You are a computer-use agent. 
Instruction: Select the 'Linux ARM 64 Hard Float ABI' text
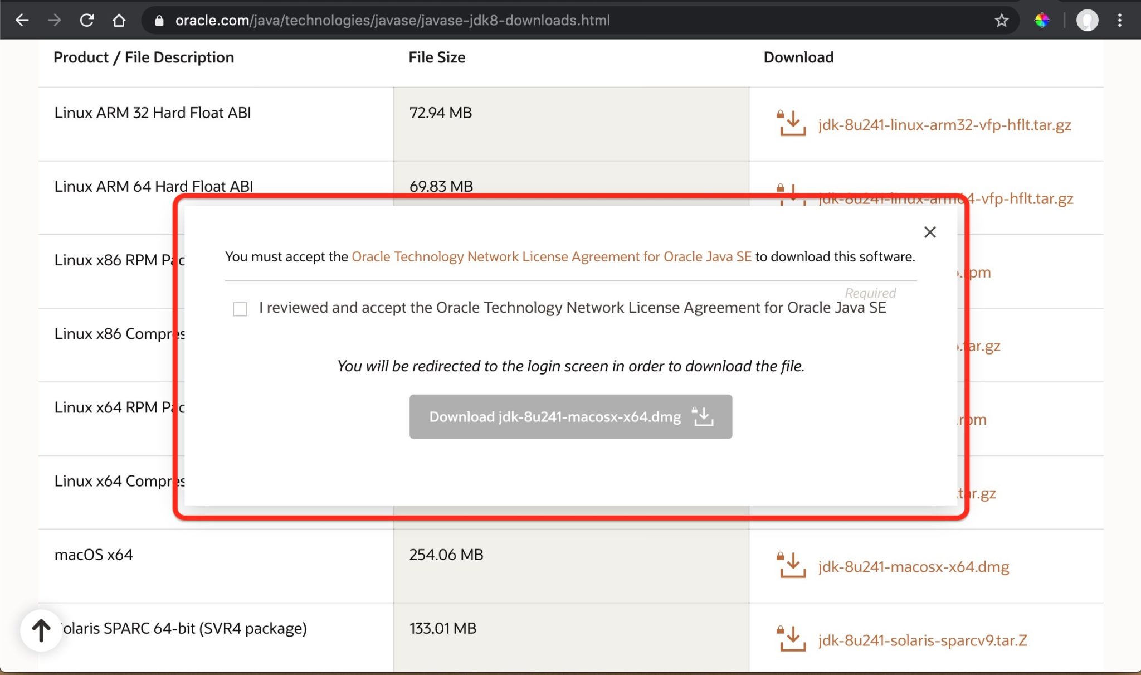tap(154, 186)
